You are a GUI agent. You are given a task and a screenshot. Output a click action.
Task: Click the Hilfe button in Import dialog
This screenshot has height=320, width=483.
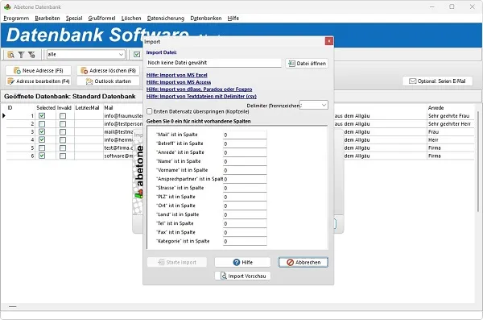(242, 262)
